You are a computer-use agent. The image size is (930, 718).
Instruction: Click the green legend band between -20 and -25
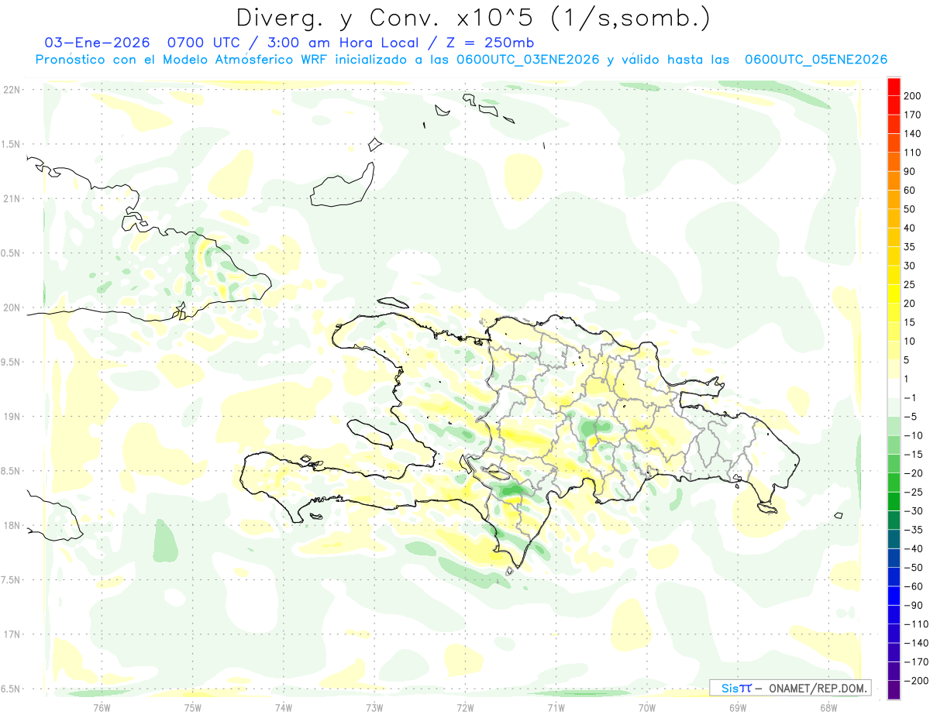click(x=894, y=482)
